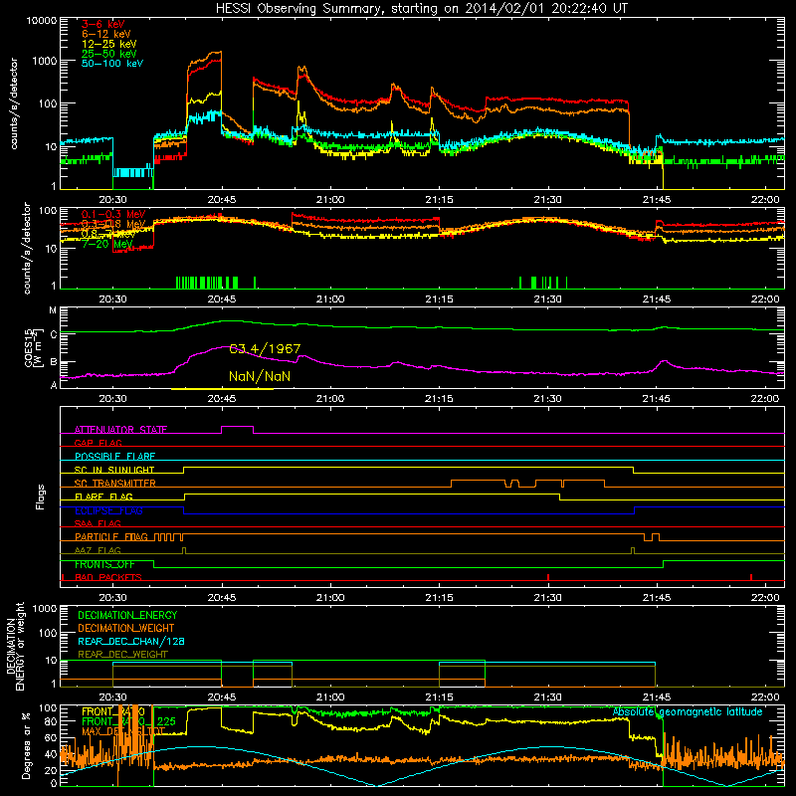Select the POSSIBLE_FLARE flag label

(x=114, y=457)
